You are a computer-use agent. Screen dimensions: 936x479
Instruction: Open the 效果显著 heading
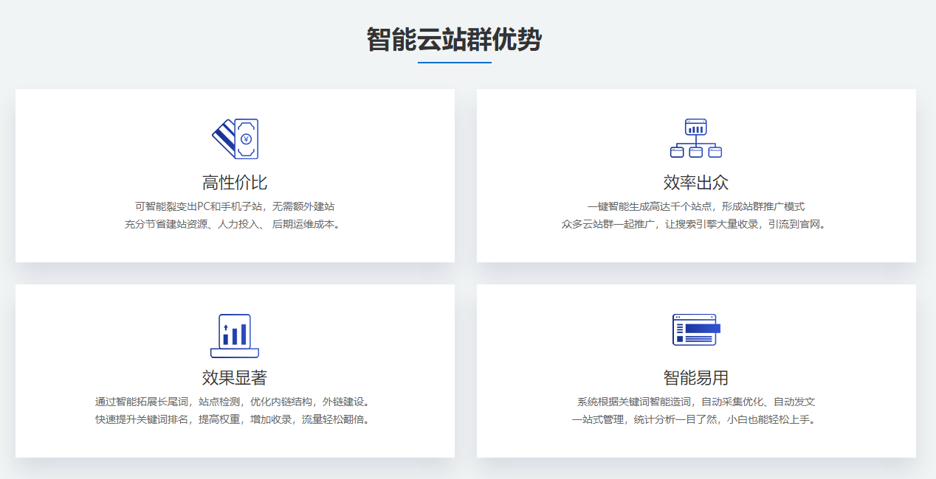235,378
